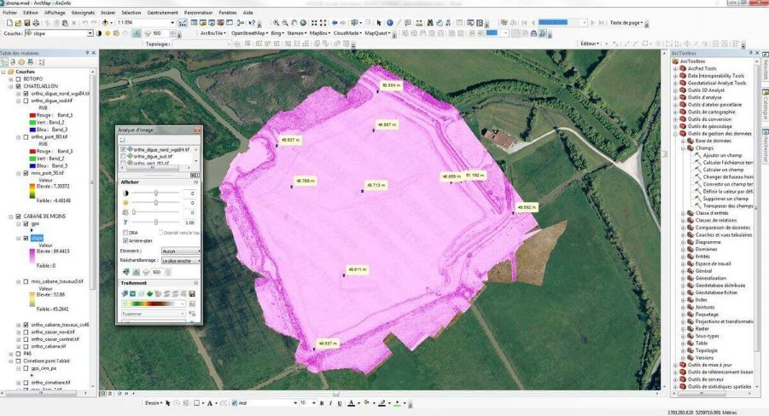Click the Add Data icon

click(104, 22)
